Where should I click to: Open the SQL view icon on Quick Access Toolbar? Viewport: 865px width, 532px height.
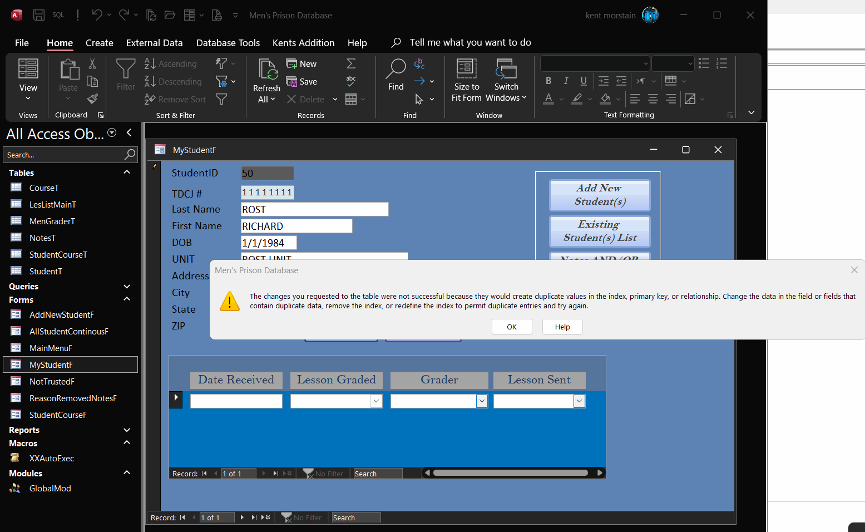coord(58,15)
